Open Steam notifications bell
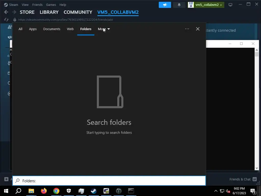This screenshot has height=196, width=261. tap(179, 5)
